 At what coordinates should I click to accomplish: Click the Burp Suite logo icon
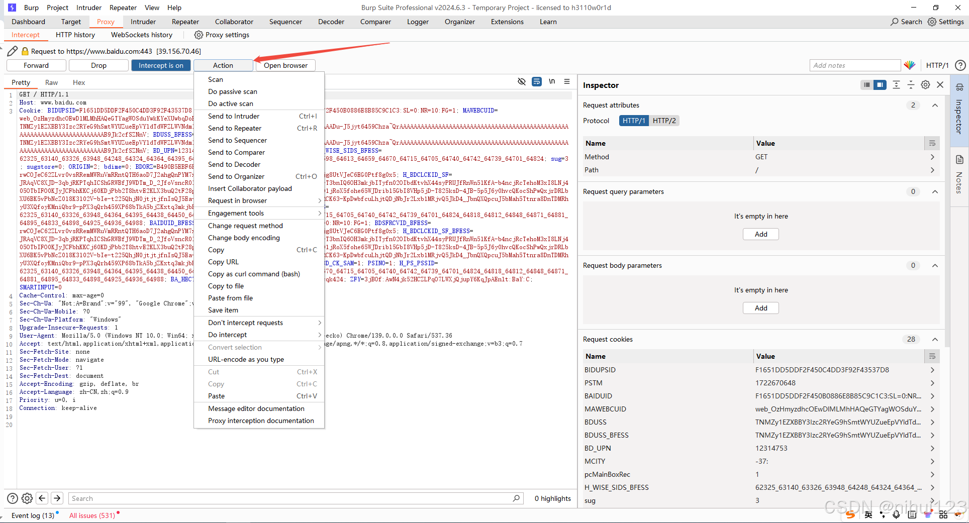[x=12, y=8]
